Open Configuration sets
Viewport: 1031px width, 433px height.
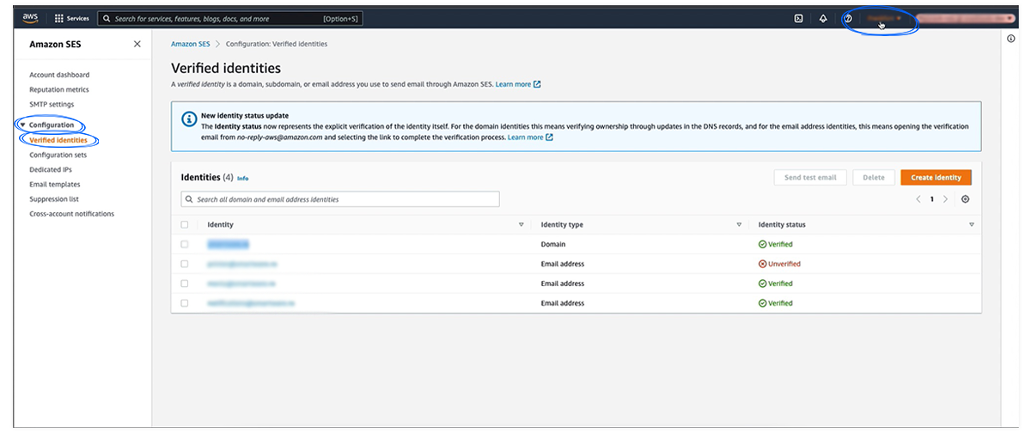click(x=58, y=156)
